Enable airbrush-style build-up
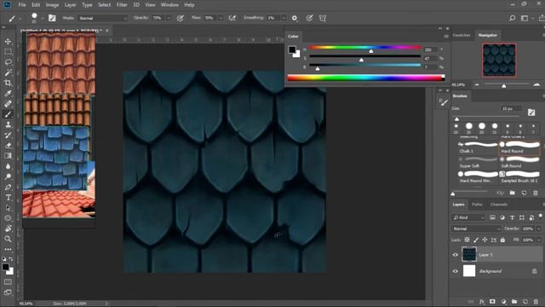The height and width of the screenshot is (307, 545). point(232,18)
